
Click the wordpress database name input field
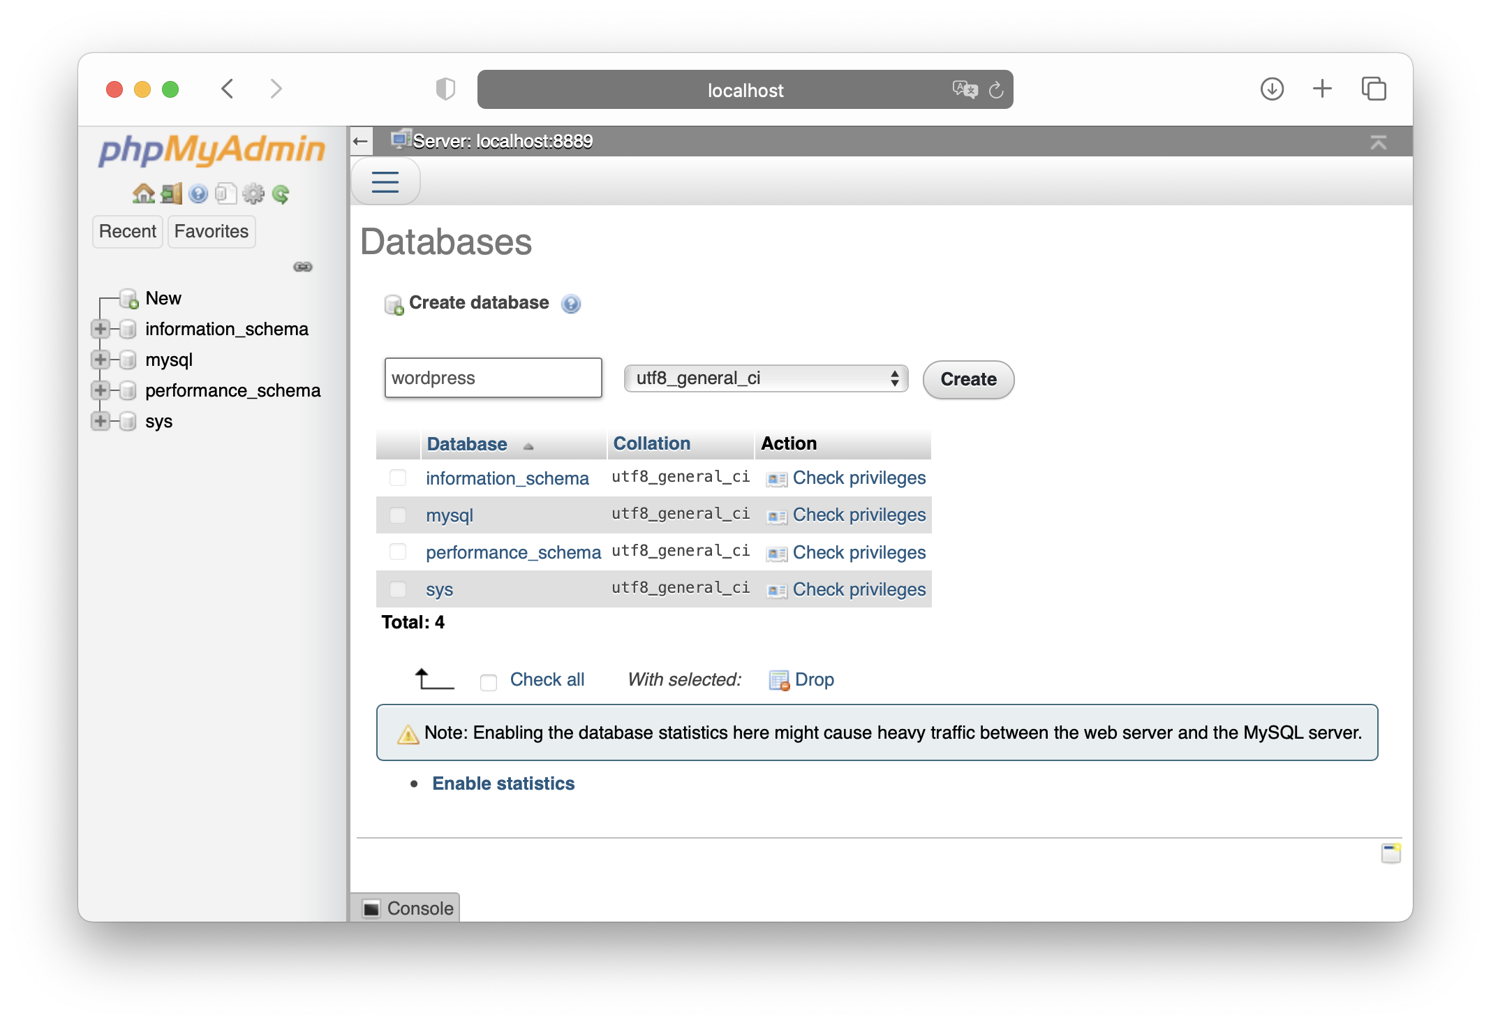tap(492, 377)
